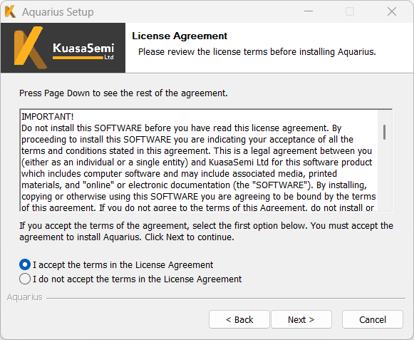Click 'If you accept the terms of the agreement' instruction text
Image resolution: width=414 pixels, height=340 pixels.
(x=206, y=232)
